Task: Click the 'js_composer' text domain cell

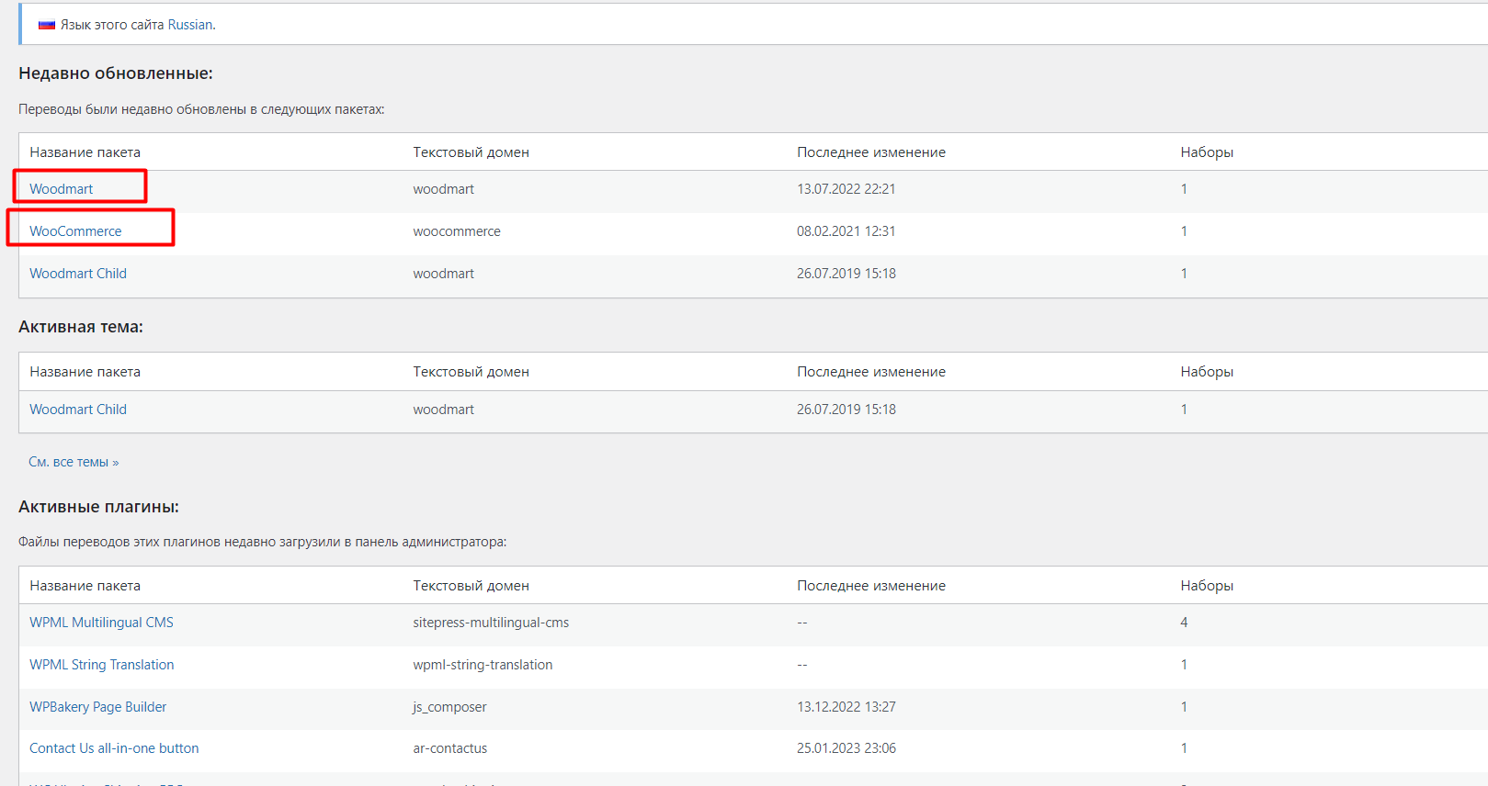Action: tap(449, 707)
